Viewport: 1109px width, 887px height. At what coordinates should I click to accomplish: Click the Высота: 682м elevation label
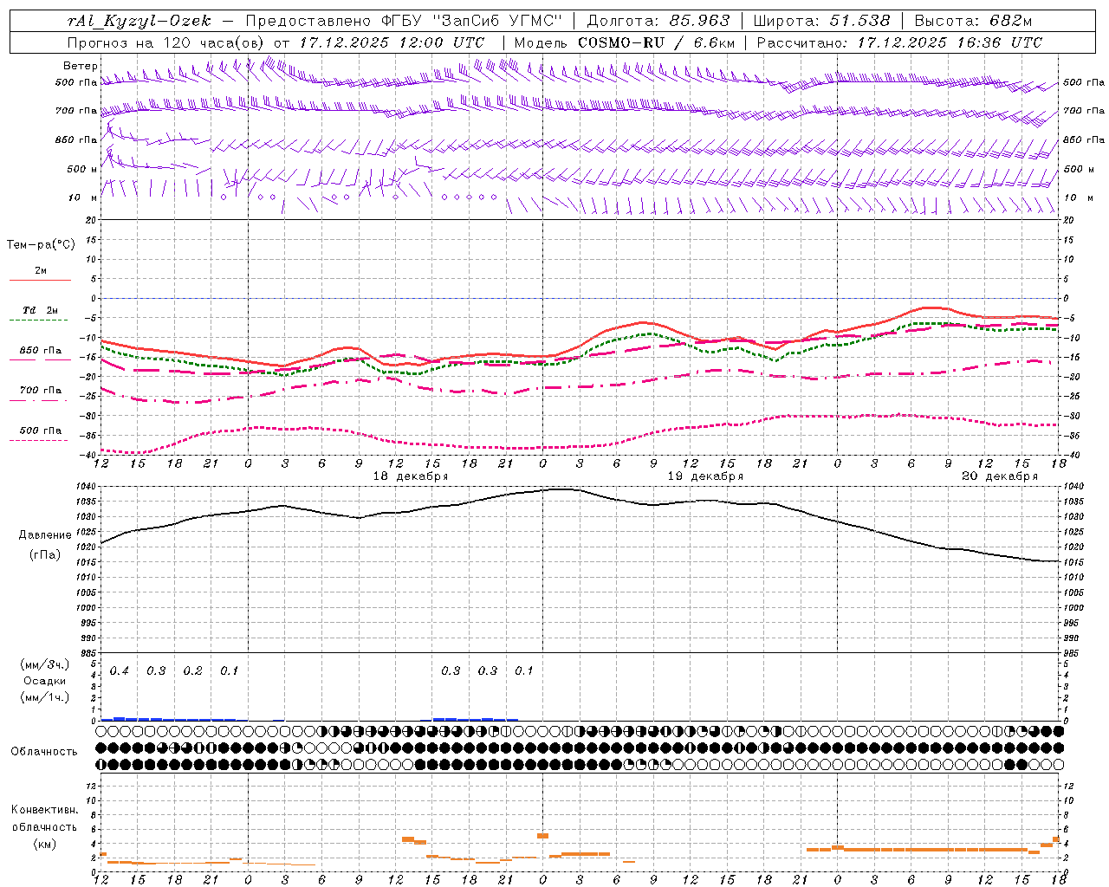click(974, 21)
